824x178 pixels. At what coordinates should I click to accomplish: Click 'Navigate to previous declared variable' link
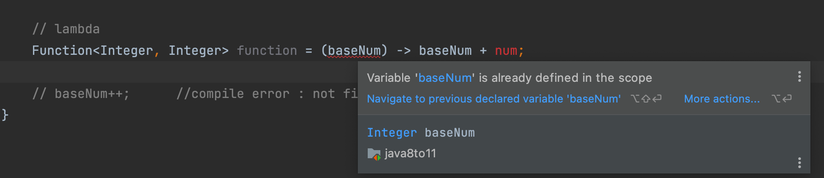pos(494,99)
